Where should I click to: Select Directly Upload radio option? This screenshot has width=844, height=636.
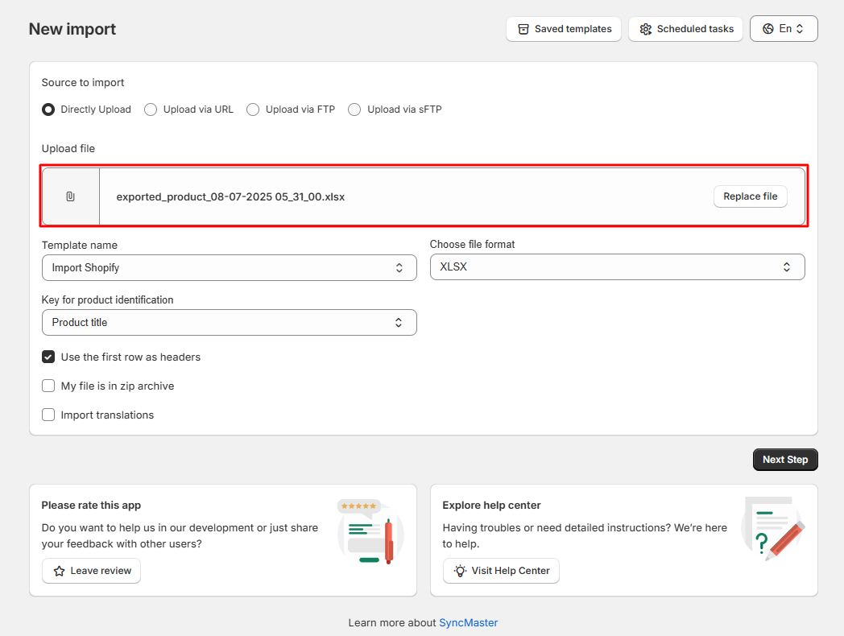48,109
